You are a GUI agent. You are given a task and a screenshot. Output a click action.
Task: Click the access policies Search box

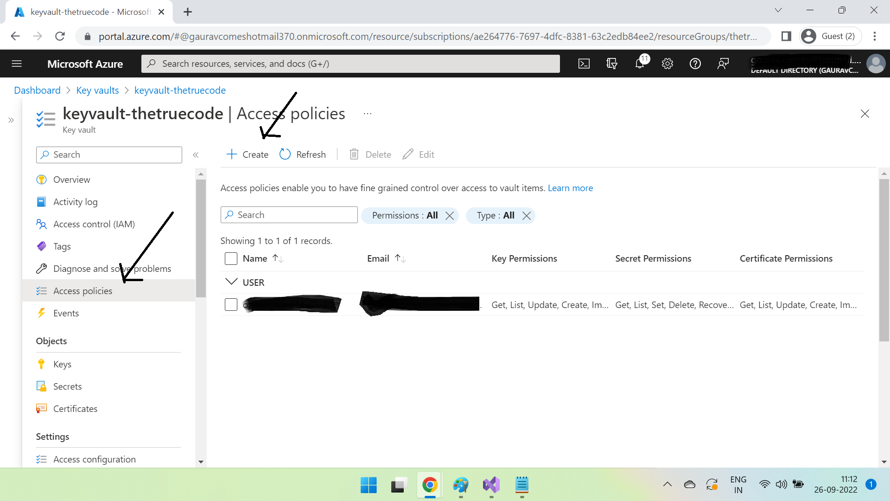click(x=289, y=215)
